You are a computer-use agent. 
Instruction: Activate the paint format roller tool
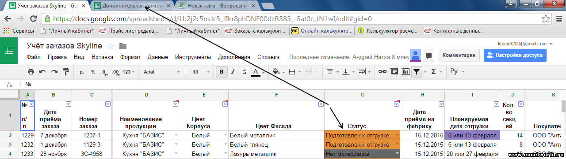pos(66,72)
